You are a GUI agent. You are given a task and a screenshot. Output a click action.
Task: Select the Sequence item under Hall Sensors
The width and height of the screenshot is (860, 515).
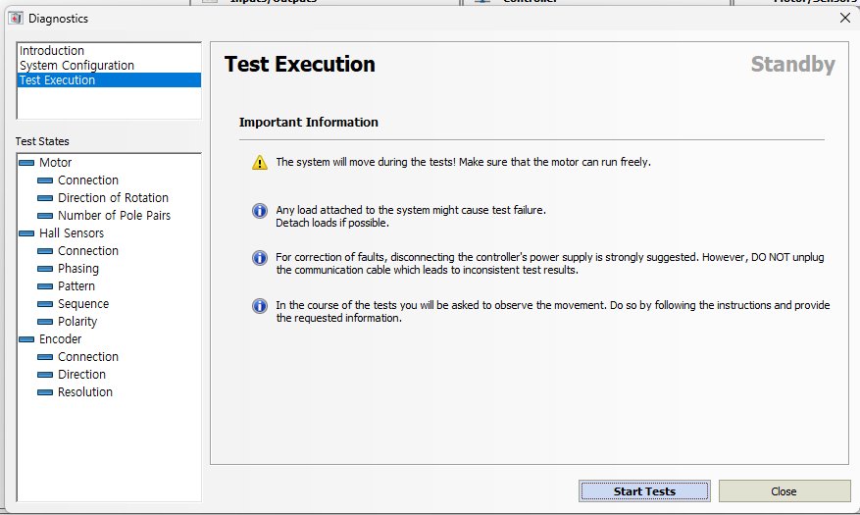[83, 304]
